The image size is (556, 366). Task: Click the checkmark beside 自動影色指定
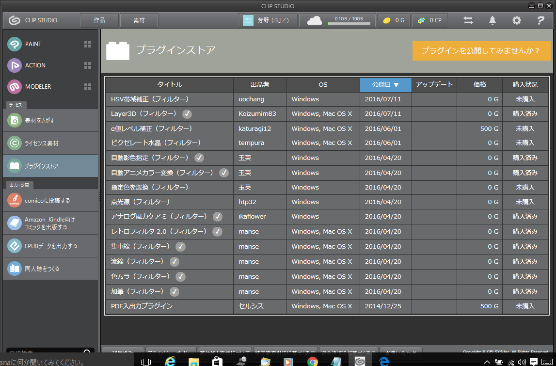click(199, 158)
